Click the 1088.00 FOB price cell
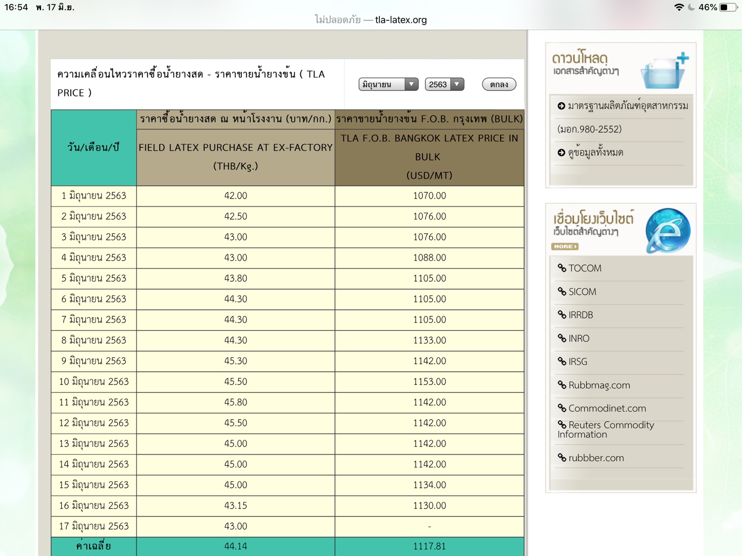Screen dimensions: 742x556 [429, 257]
